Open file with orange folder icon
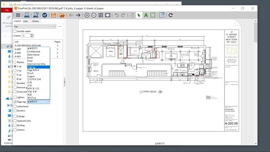270x152 pixels. (62, 15)
